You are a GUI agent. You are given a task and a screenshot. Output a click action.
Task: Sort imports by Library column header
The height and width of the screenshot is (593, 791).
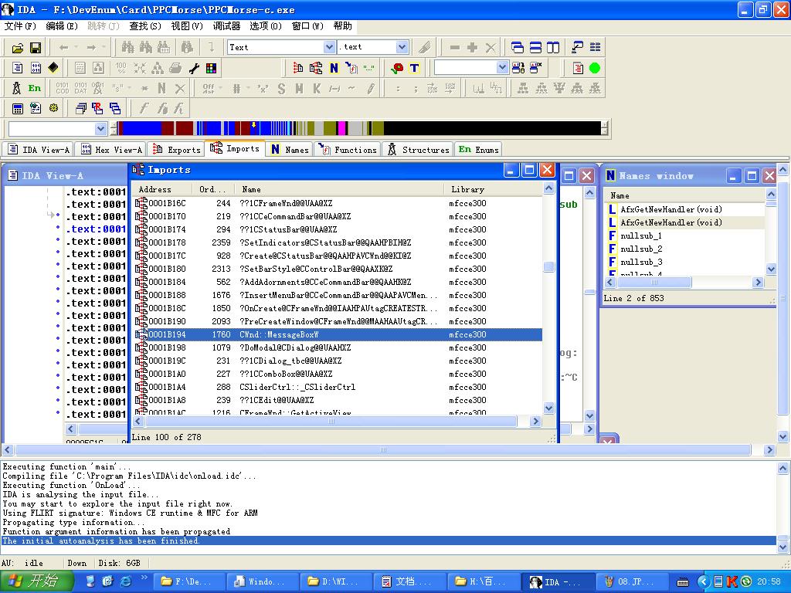(493, 190)
